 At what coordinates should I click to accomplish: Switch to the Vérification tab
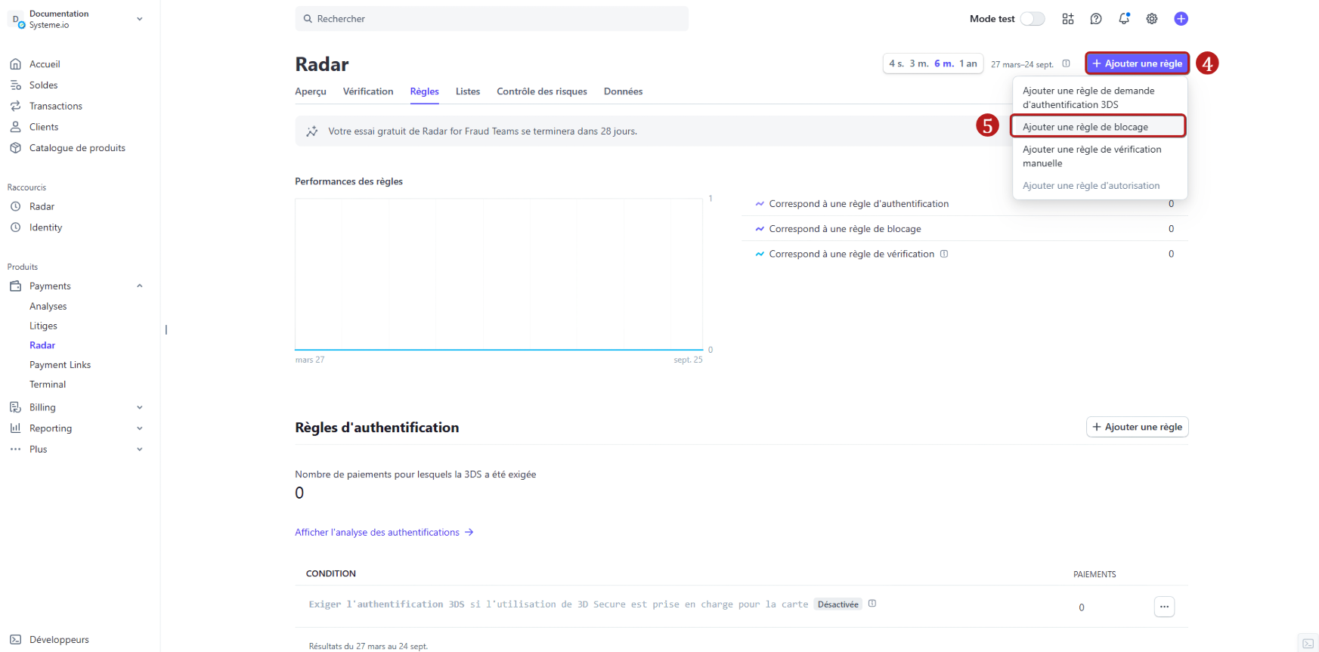pyautogui.click(x=368, y=91)
